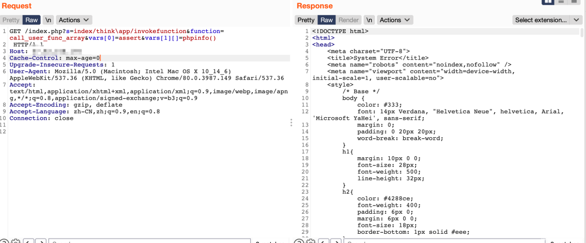Click the /* Base */ comment line

click(x=361, y=92)
